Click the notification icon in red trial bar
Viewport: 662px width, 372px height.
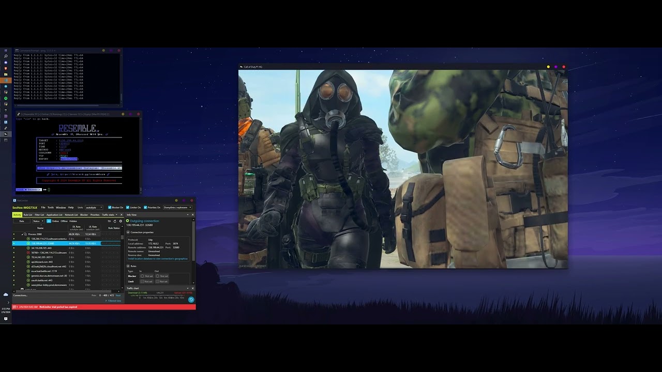pyautogui.click(x=14, y=307)
